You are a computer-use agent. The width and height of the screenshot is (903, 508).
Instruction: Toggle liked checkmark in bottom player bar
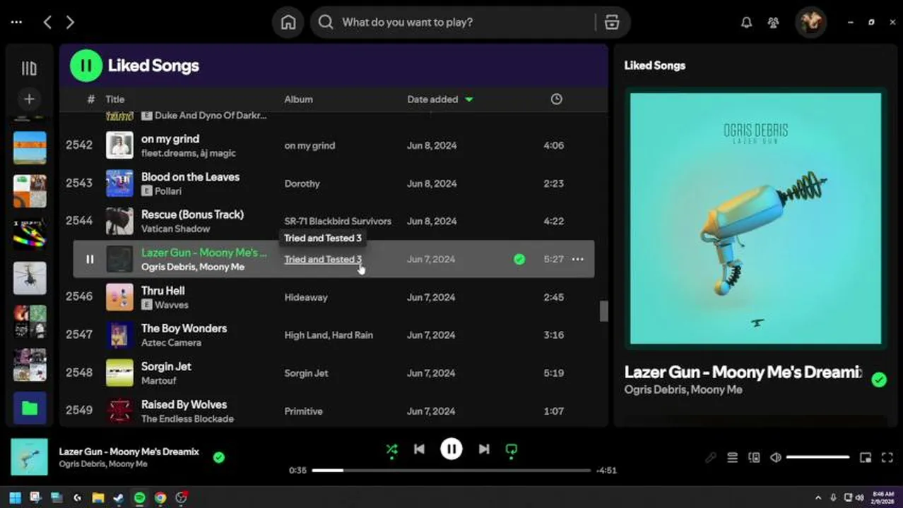[x=219, y=457]
